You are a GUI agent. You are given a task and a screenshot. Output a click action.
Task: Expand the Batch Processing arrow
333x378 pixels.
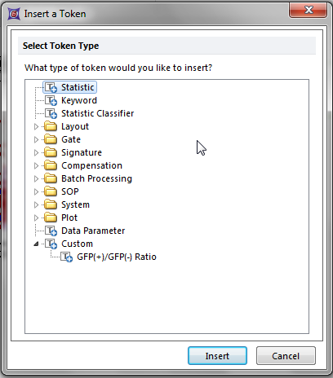36,178
